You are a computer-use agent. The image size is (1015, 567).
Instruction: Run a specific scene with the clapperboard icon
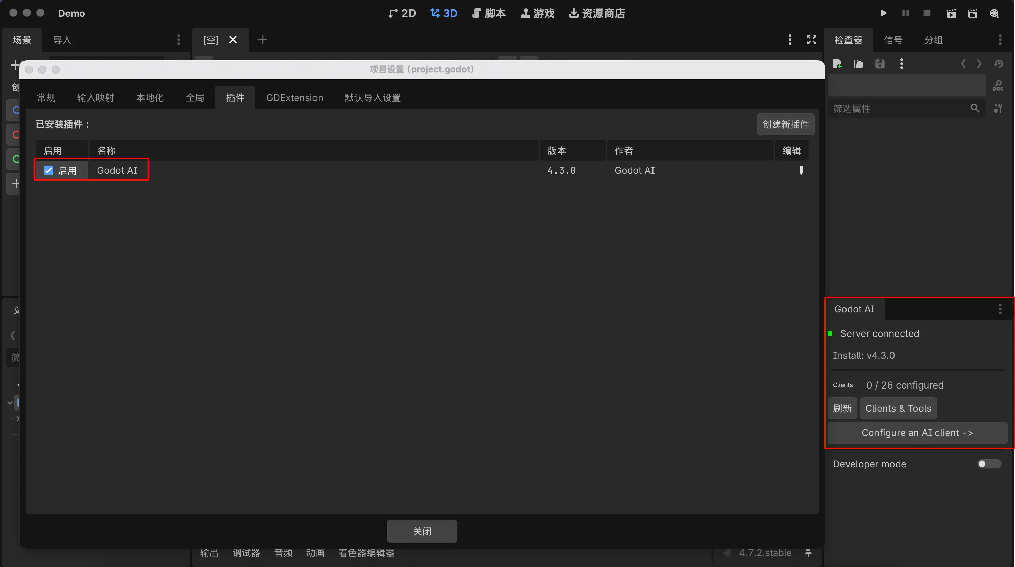pyautogui.click(x=972, y=14)
